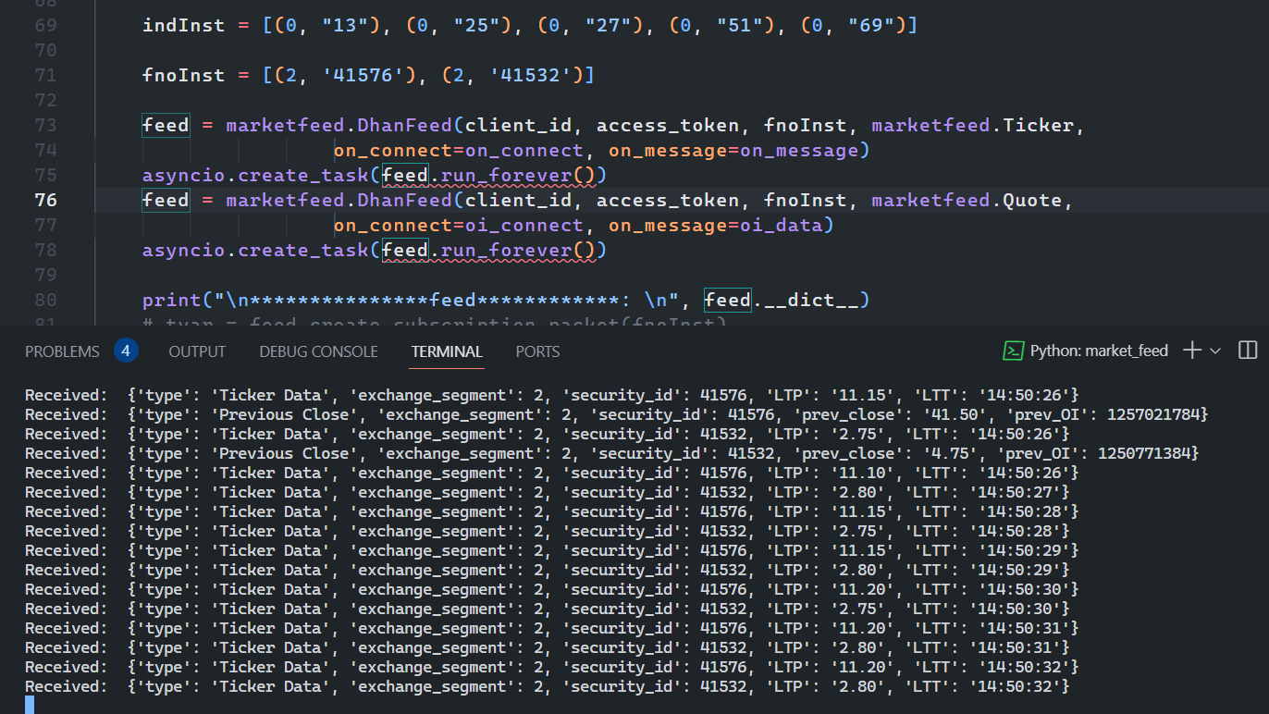Switch to the OUTPUT tab

(x=197, y=351)
